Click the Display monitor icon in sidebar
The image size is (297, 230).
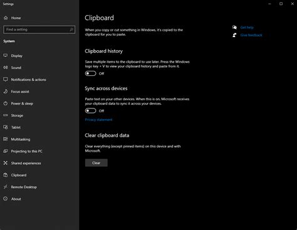coord(6,56)
